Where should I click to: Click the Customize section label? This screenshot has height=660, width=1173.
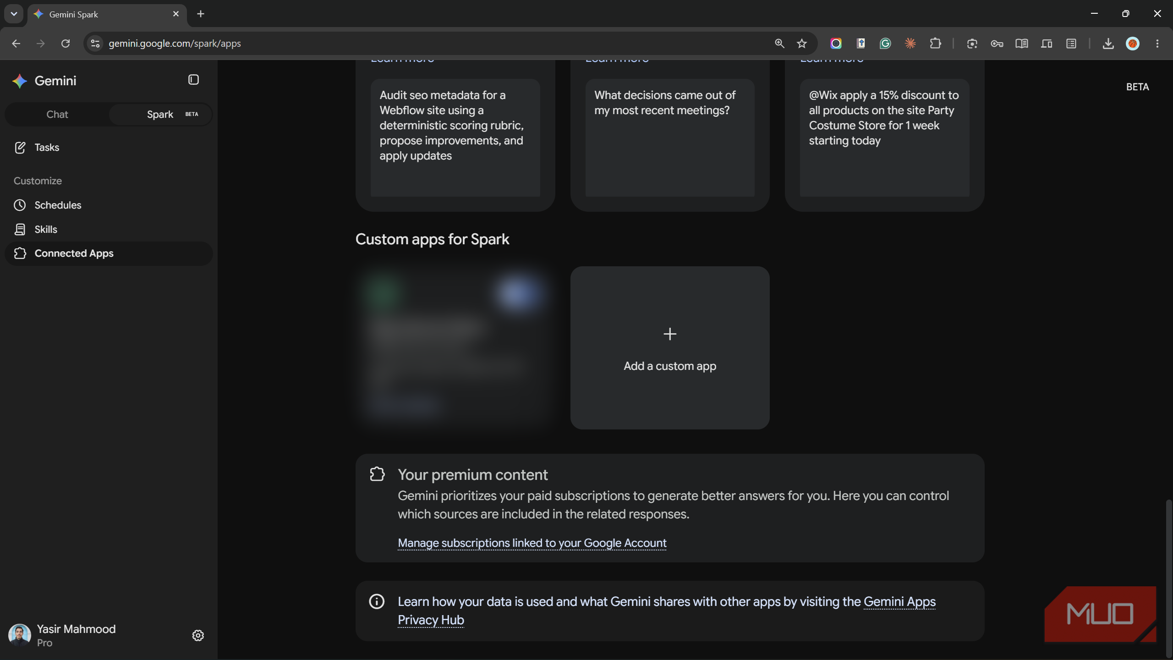[38, 181]
